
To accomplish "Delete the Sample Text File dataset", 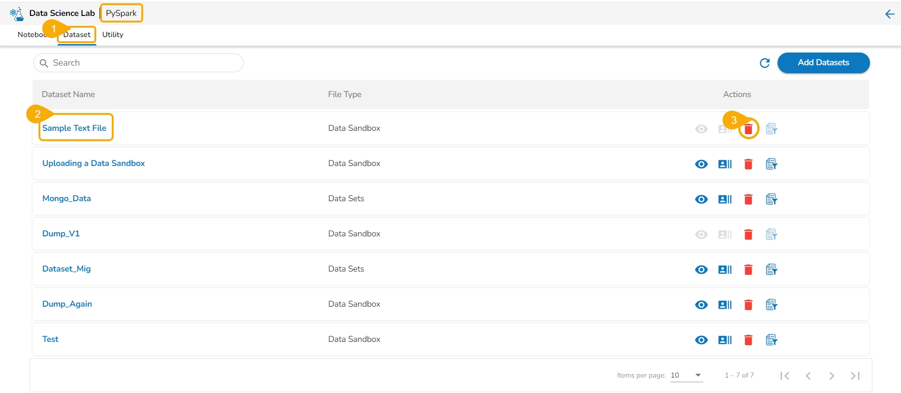I will 748,128.
